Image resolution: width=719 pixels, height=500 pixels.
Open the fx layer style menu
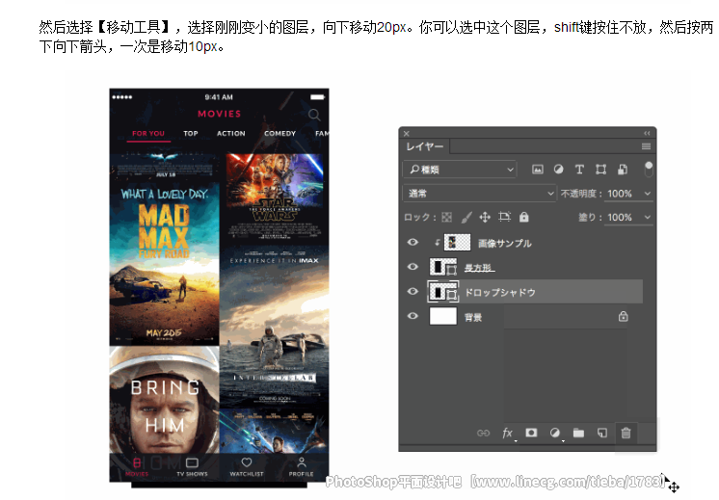click(x=508, y=434)
